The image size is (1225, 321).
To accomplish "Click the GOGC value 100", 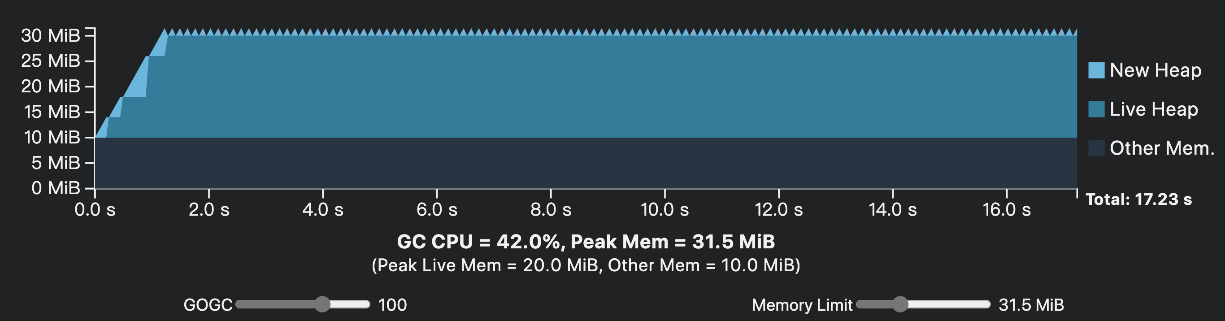I will (392, 305).
